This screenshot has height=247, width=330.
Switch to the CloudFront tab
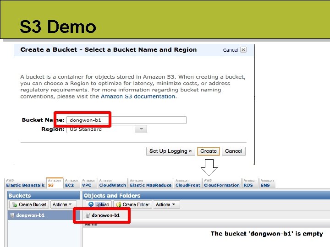[x=188, y=183]
